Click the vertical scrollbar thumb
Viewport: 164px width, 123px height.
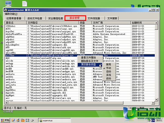point(156,27)
